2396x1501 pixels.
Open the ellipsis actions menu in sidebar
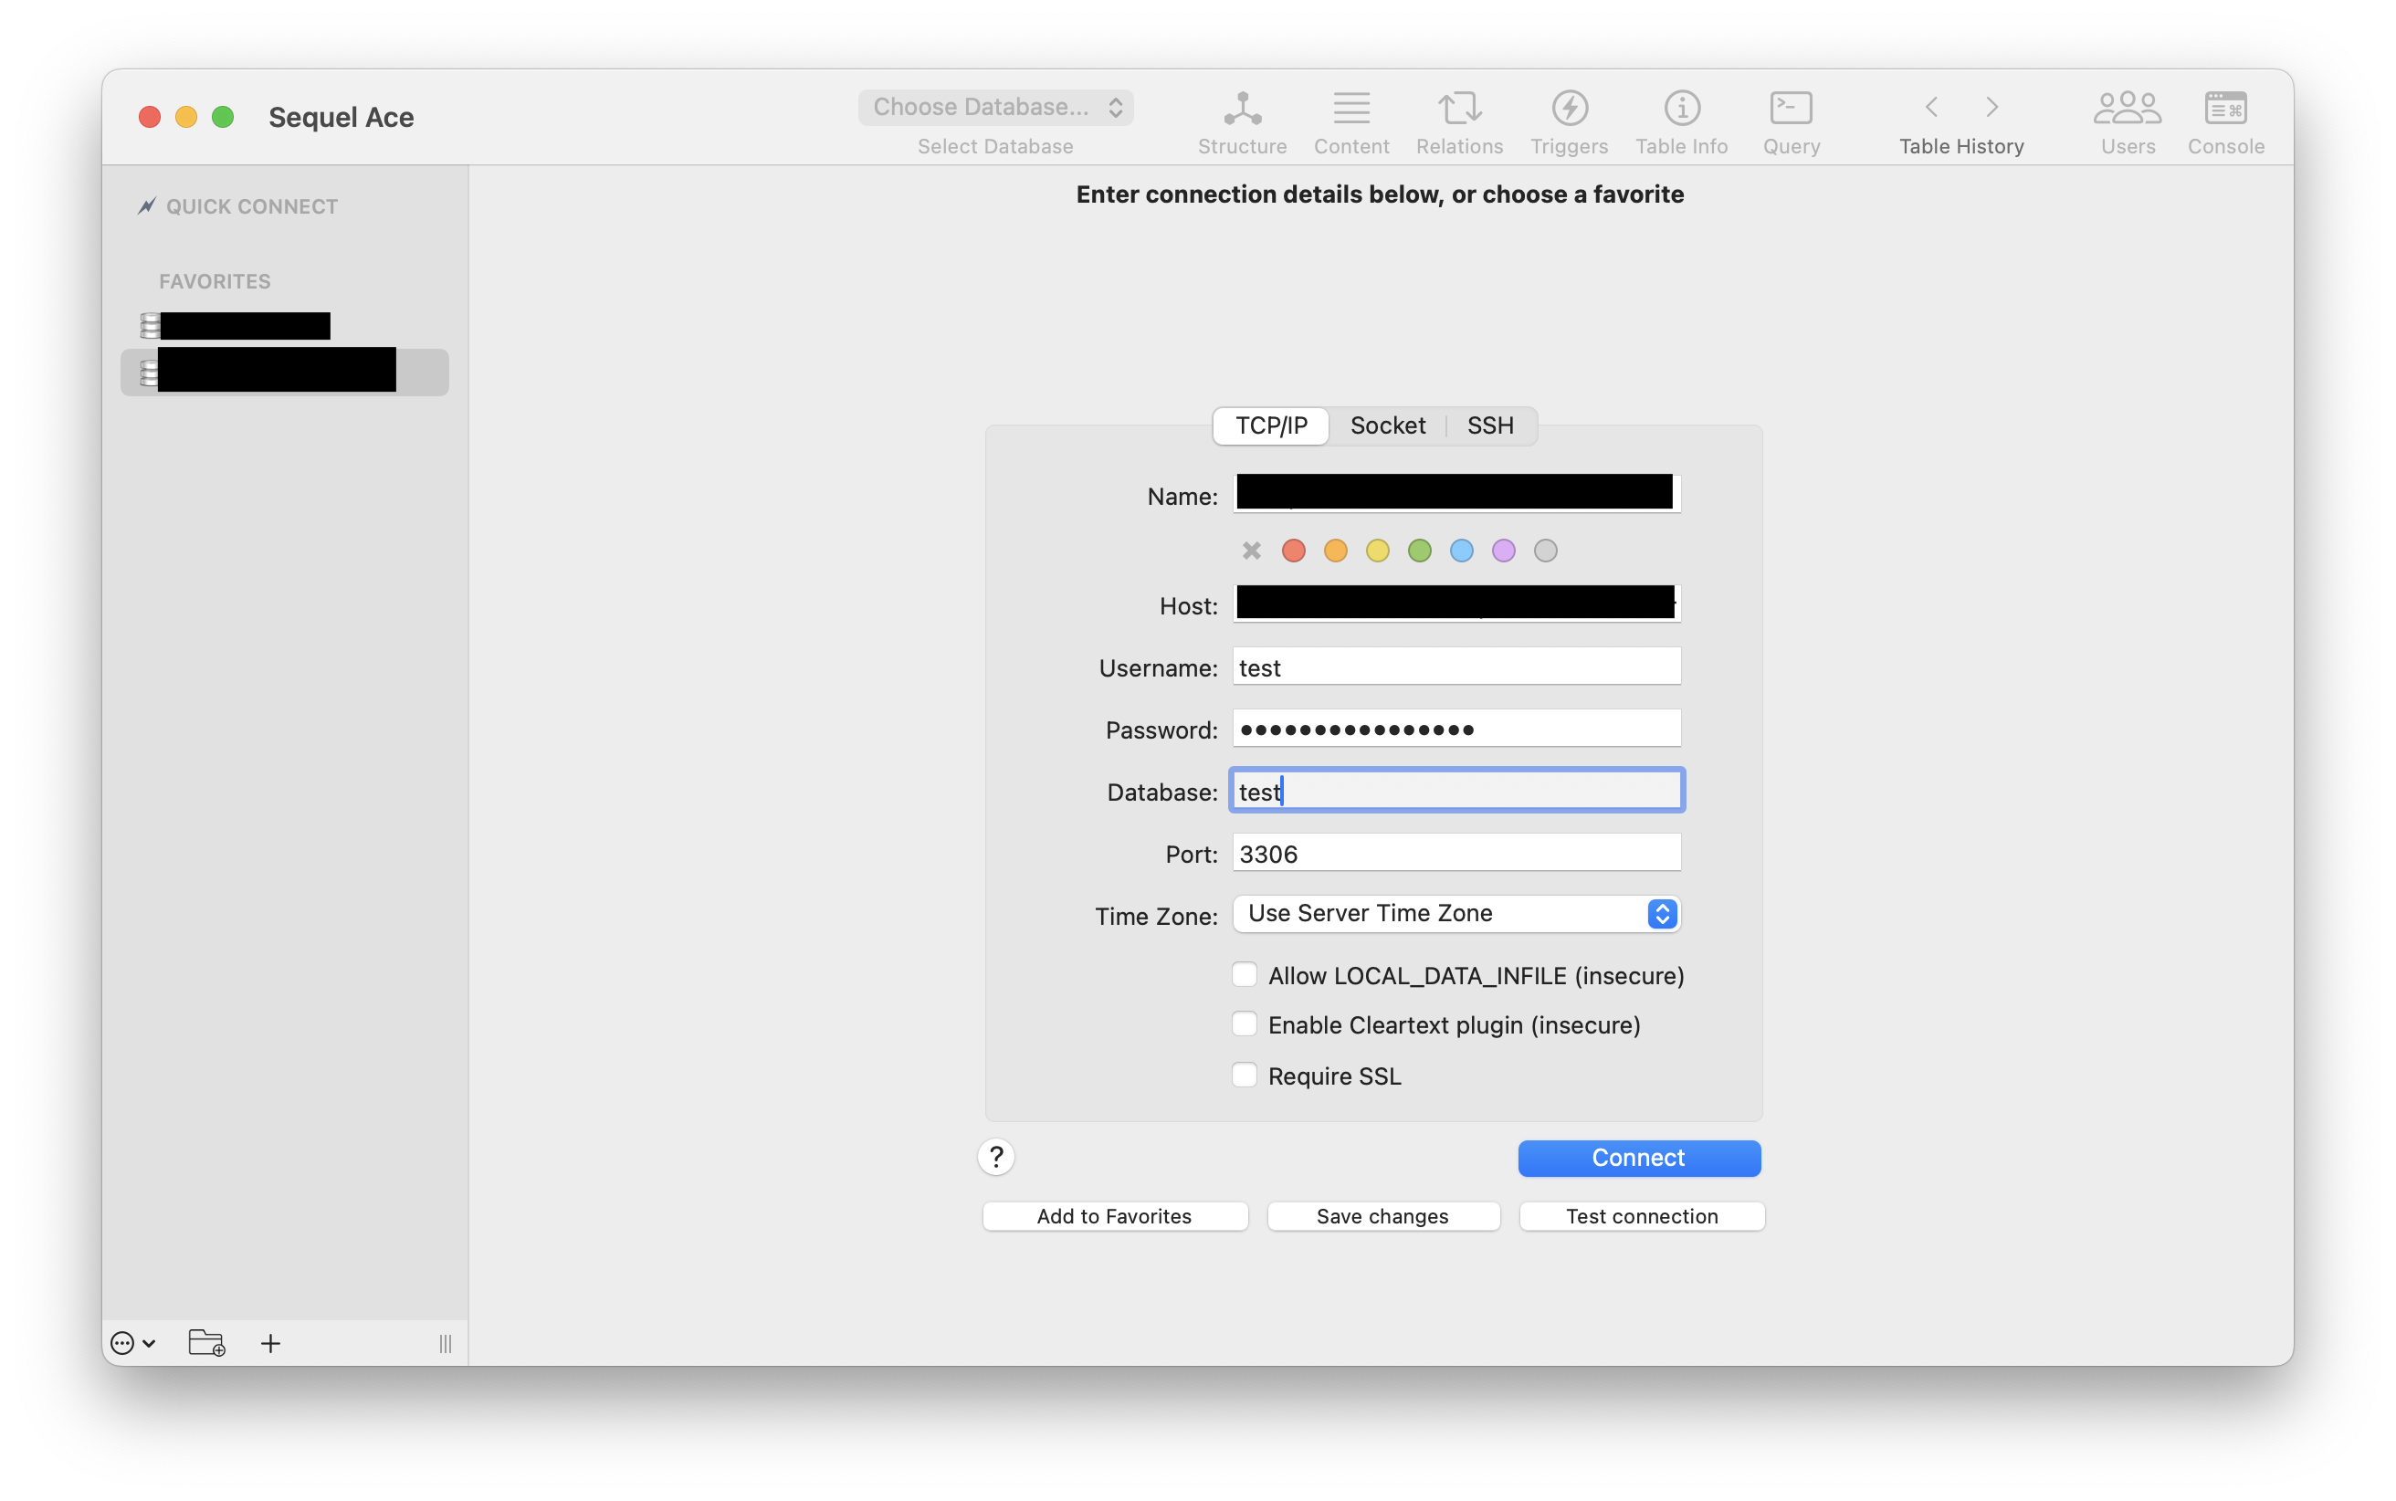132,1343
